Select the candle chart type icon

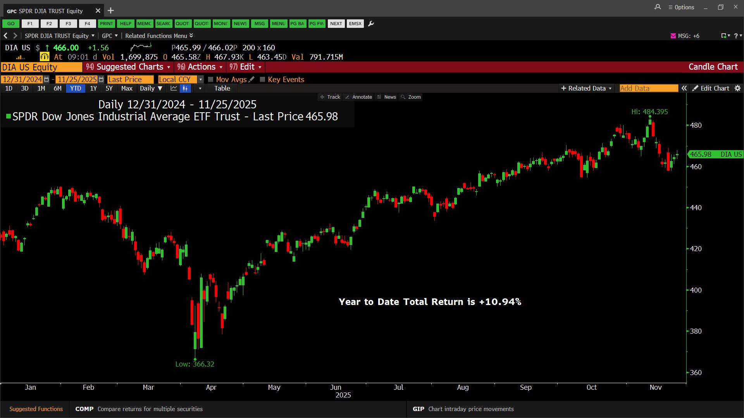(185, 88)
